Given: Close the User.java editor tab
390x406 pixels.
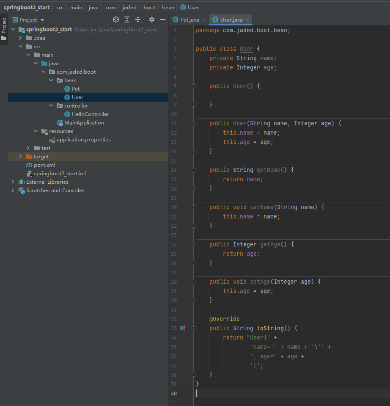Looking at the screenshot, I should tap(247, 19).
